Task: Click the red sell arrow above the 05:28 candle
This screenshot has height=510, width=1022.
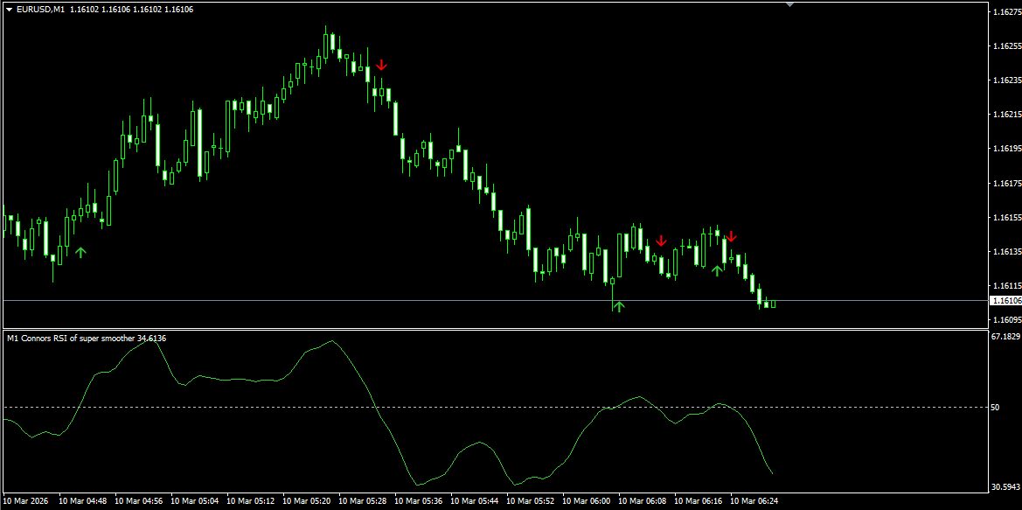Action: 381,65
